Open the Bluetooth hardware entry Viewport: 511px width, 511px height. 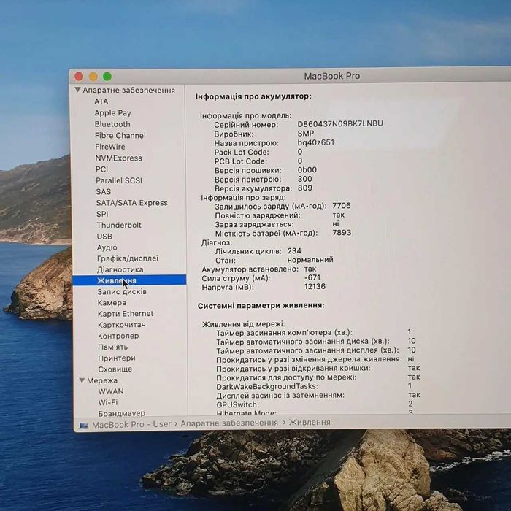[112, 124]
